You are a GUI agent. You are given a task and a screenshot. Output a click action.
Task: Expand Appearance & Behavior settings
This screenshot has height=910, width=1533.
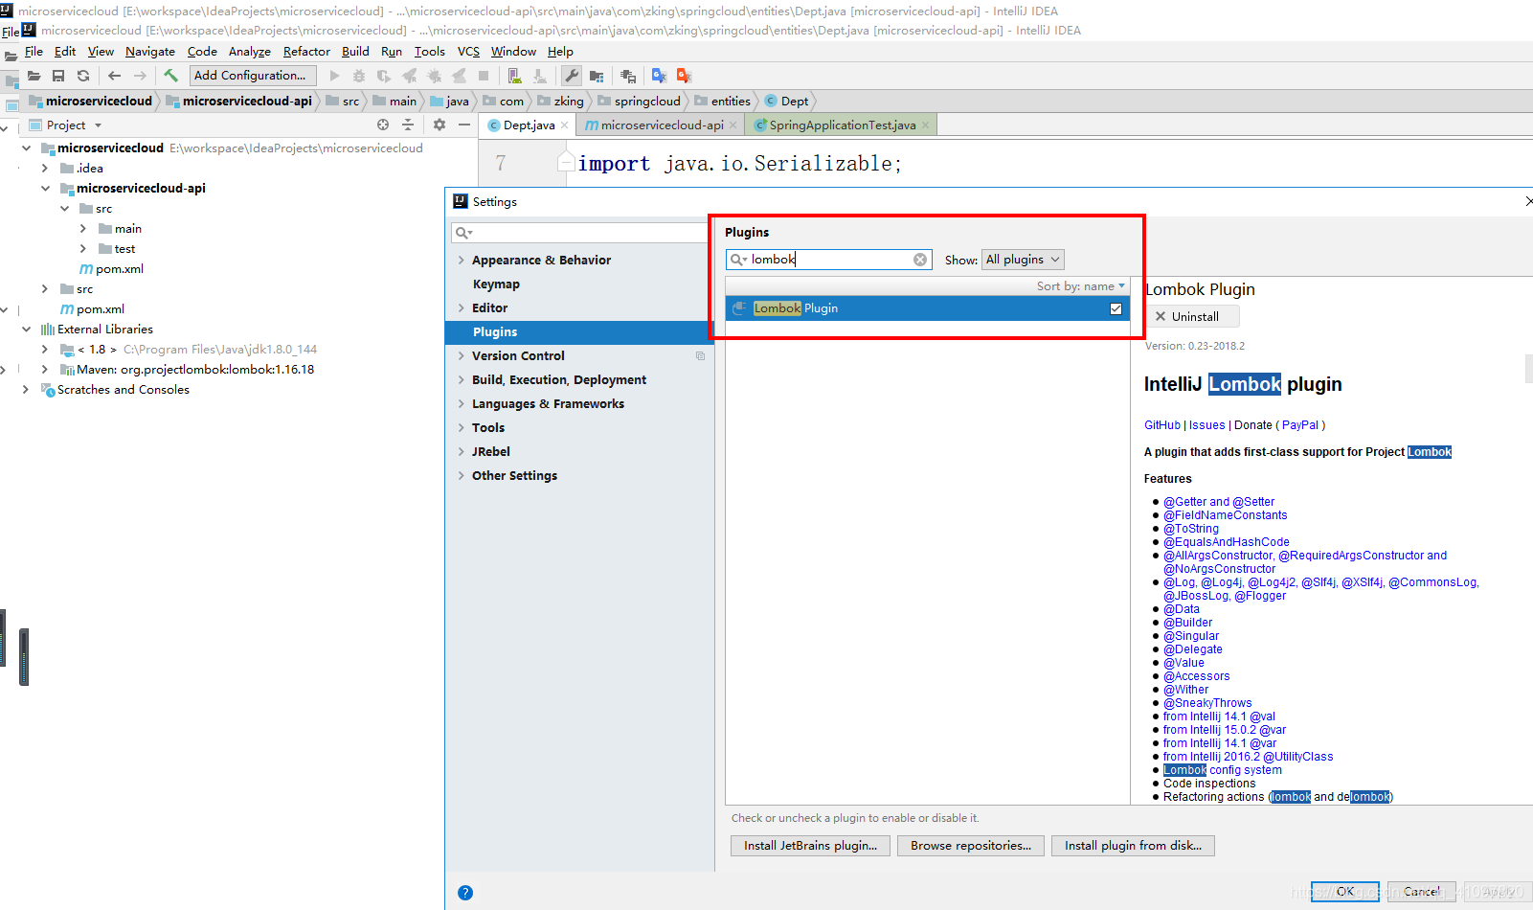click(462, 261)
